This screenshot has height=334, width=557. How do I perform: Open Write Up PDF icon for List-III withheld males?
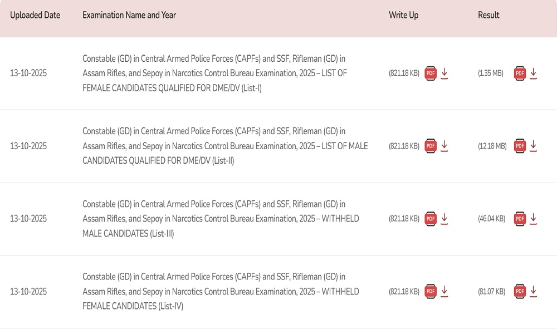point(431,219)
